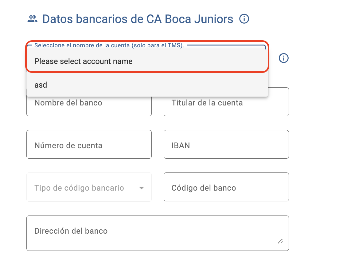339x265 pixels.
Task: Click the people group icon beside heading
Action: point(33,19)
